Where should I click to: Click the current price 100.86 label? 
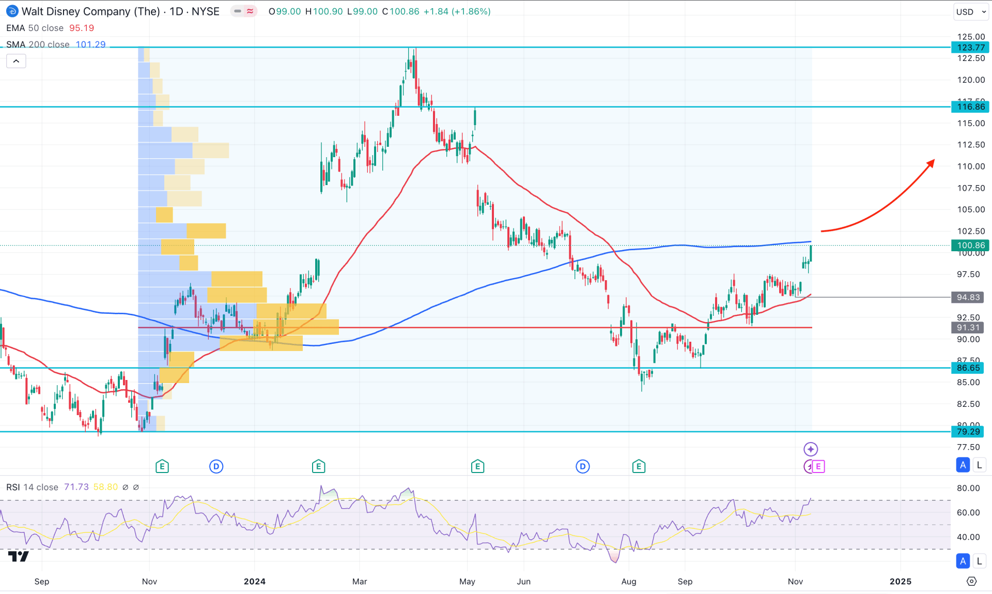click(x=970, y=245)
